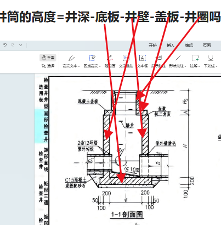
Task: Expand the 区域高亮 dropdown arrow
Action: pos(100,66)
